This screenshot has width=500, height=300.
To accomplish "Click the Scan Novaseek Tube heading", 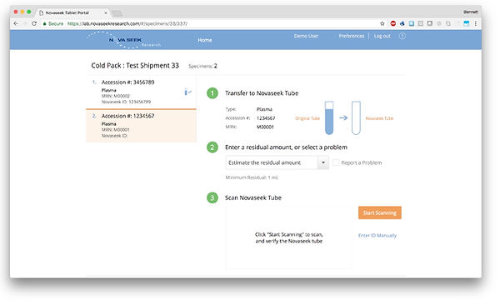I will coord(253,197).
